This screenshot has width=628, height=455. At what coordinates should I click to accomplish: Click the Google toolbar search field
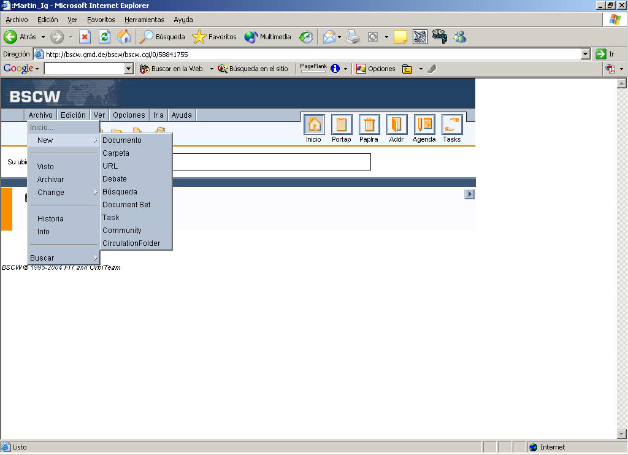(84, 69)
